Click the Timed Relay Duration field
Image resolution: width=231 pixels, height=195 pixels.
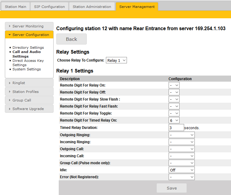tap(176, 128)
